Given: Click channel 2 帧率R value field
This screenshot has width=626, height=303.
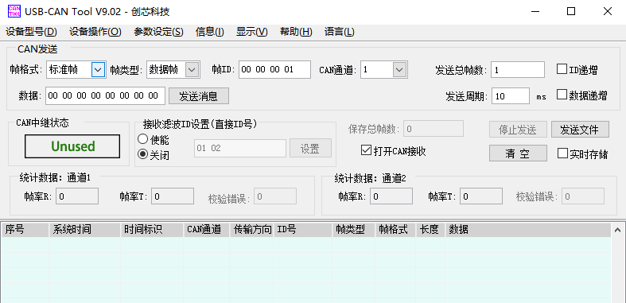Looking at the screenshot, I should (391, 196).
